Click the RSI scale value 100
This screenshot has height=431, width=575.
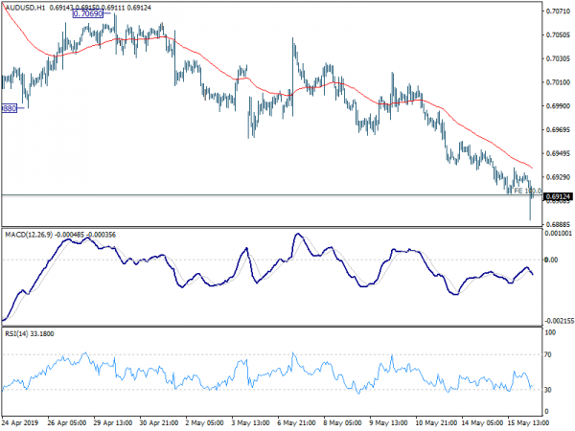[x=551, y=332]
